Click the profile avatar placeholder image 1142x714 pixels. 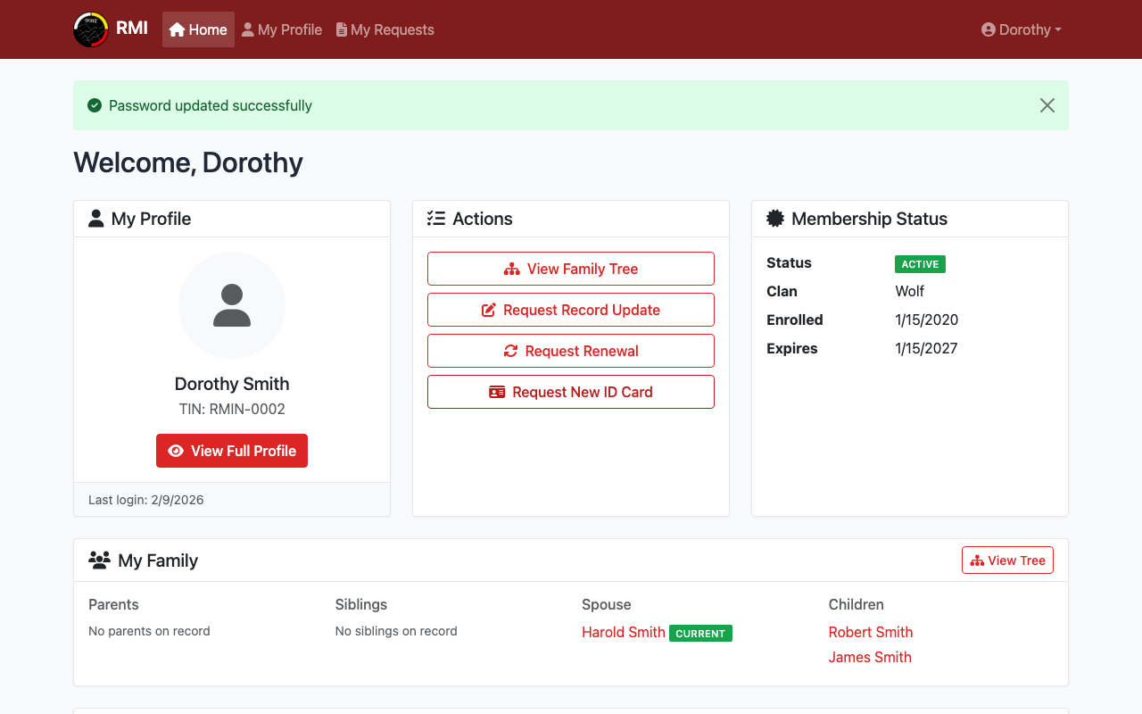point(232,305)
